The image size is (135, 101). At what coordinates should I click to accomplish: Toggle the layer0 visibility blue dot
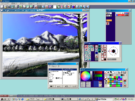coord(117,15)
